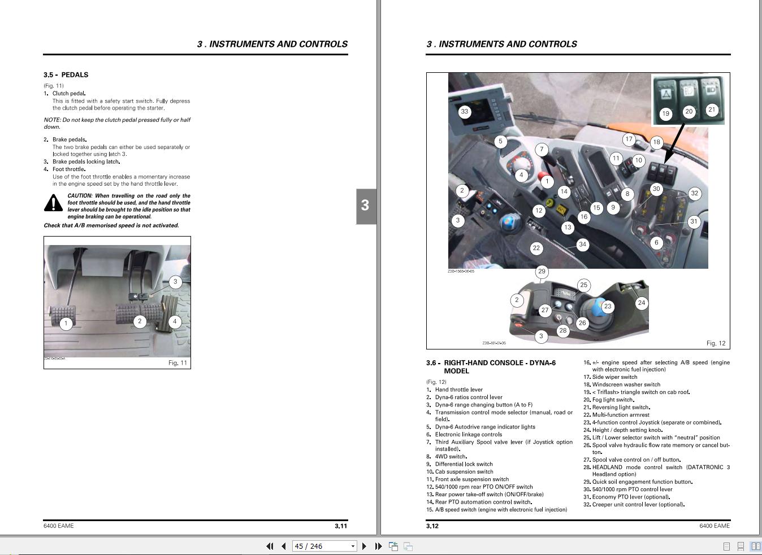Click the '3.5 - PEDALS' heading
The height and width of the screenshot is (555, 762).
tap(66, 75)
